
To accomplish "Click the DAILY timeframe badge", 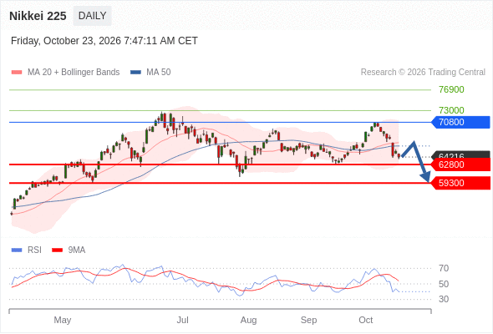I will pyautogui.click(x=92, y=16).
